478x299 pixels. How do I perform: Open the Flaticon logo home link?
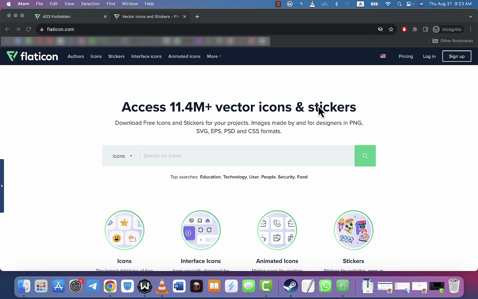coord(32,56)
